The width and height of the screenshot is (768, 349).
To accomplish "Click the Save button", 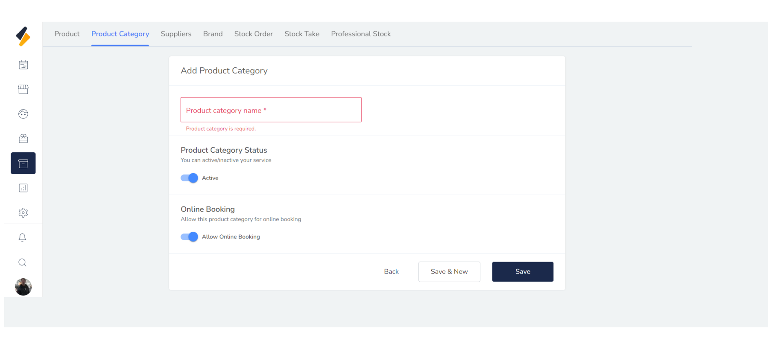I will (522, 272).
